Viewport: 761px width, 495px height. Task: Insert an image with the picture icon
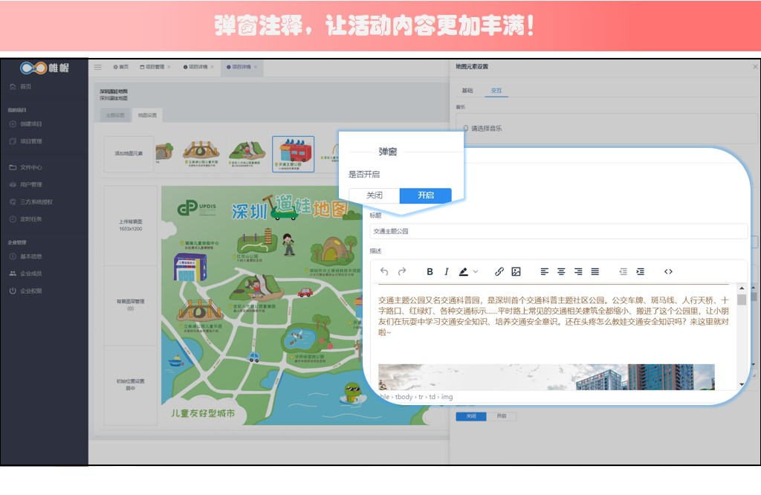[516, 272]
